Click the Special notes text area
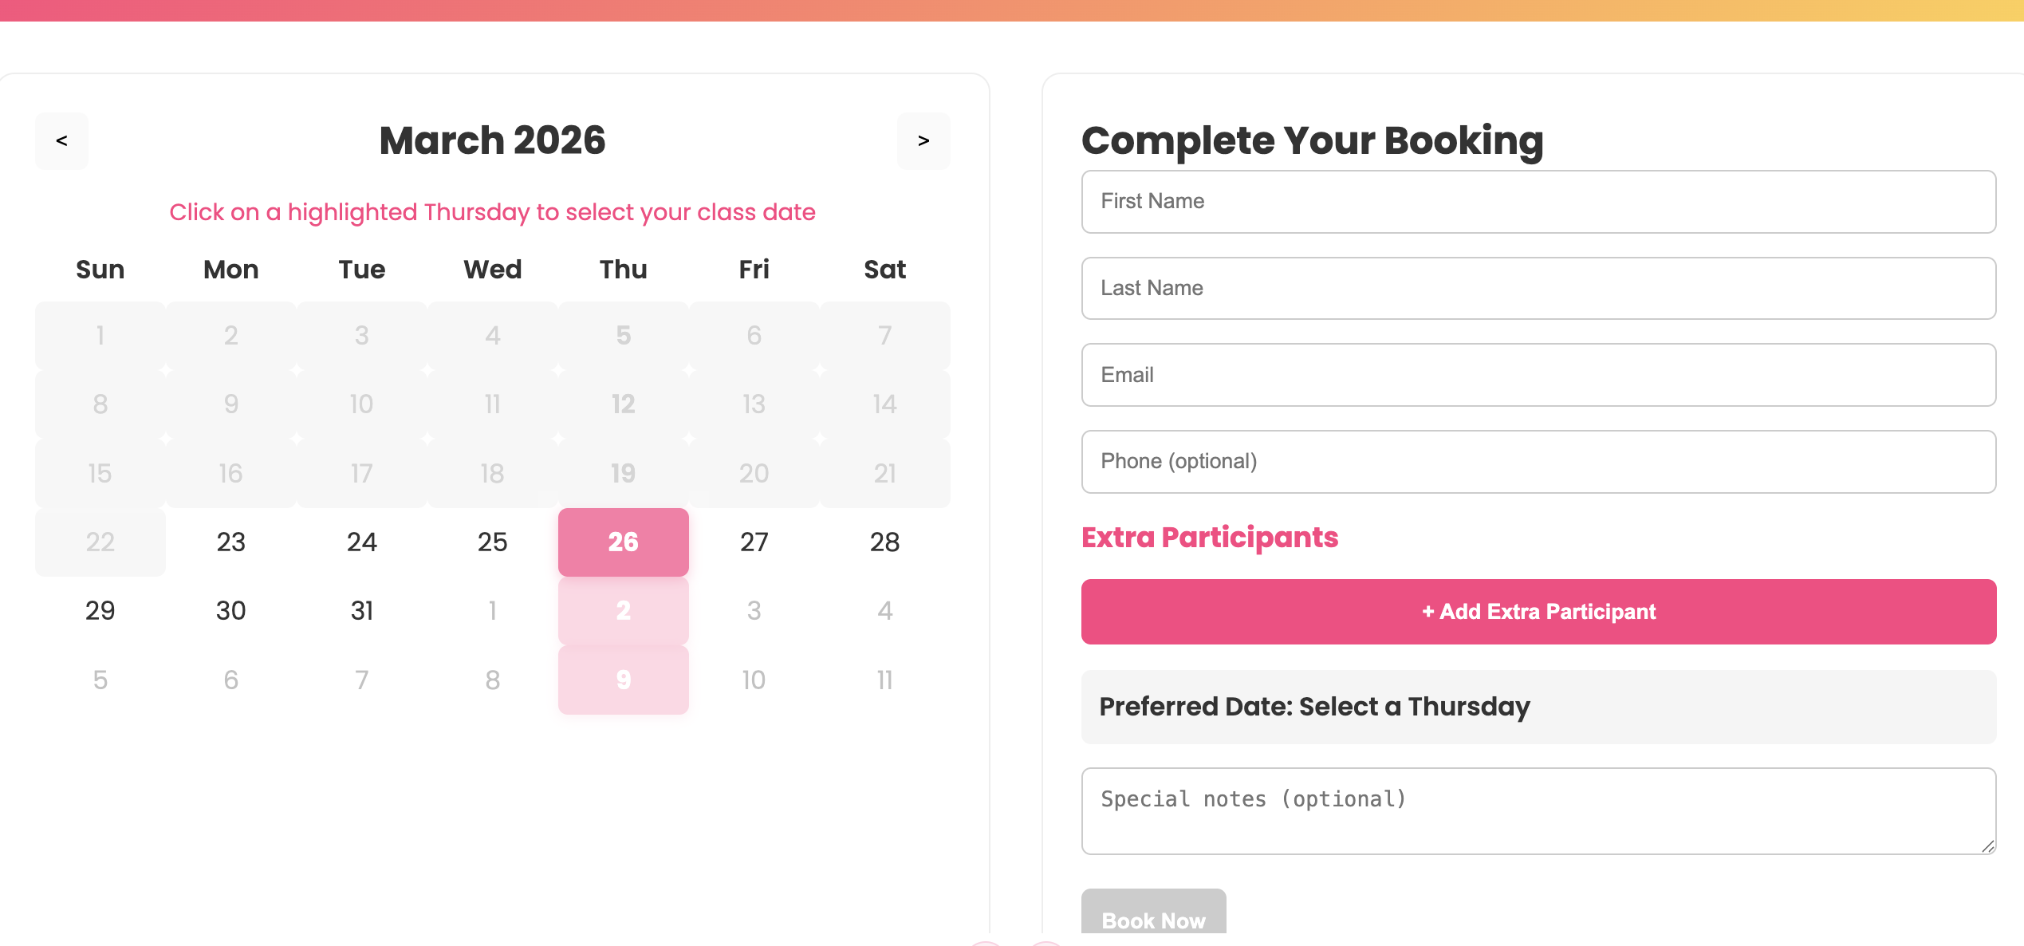 tap(1538, 810)
